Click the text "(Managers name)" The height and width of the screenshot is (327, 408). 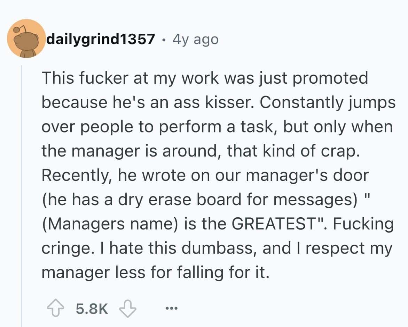click(x=105, y=224)
